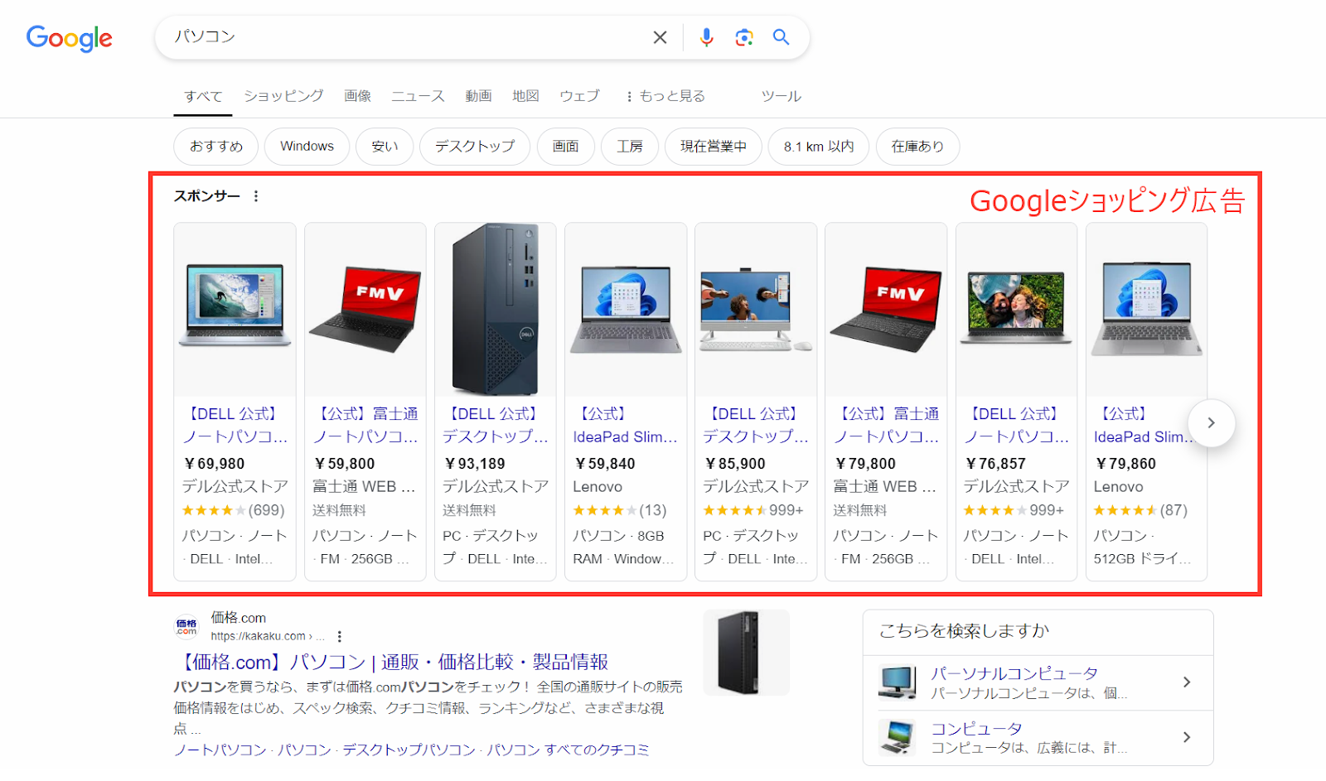This screenshot has height=781, width=1326.
Task: Switch to the ショッピング tab
Action: (x=283, y=96)
